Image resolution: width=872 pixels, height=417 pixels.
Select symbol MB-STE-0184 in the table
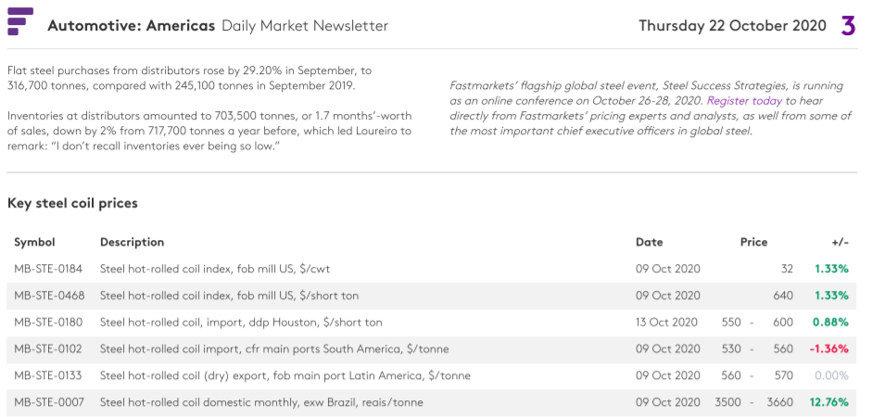48,269
